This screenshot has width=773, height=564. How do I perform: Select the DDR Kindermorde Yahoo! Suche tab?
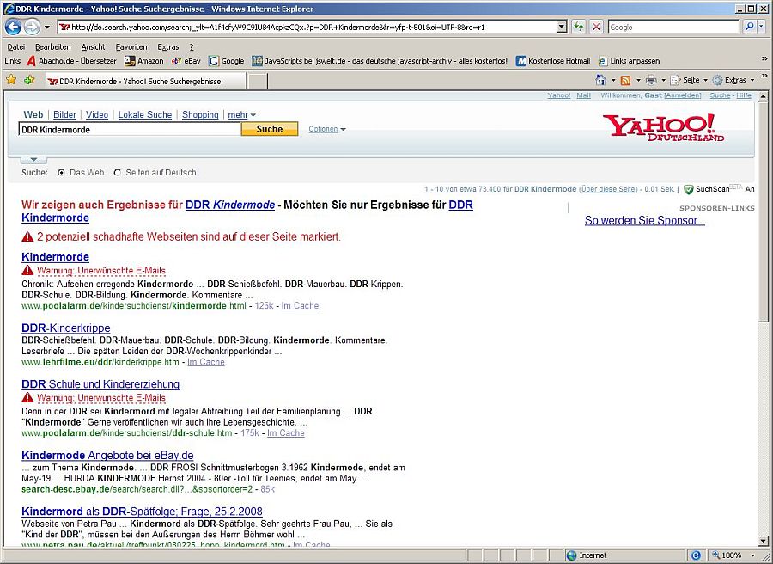[x=145, y=81]
